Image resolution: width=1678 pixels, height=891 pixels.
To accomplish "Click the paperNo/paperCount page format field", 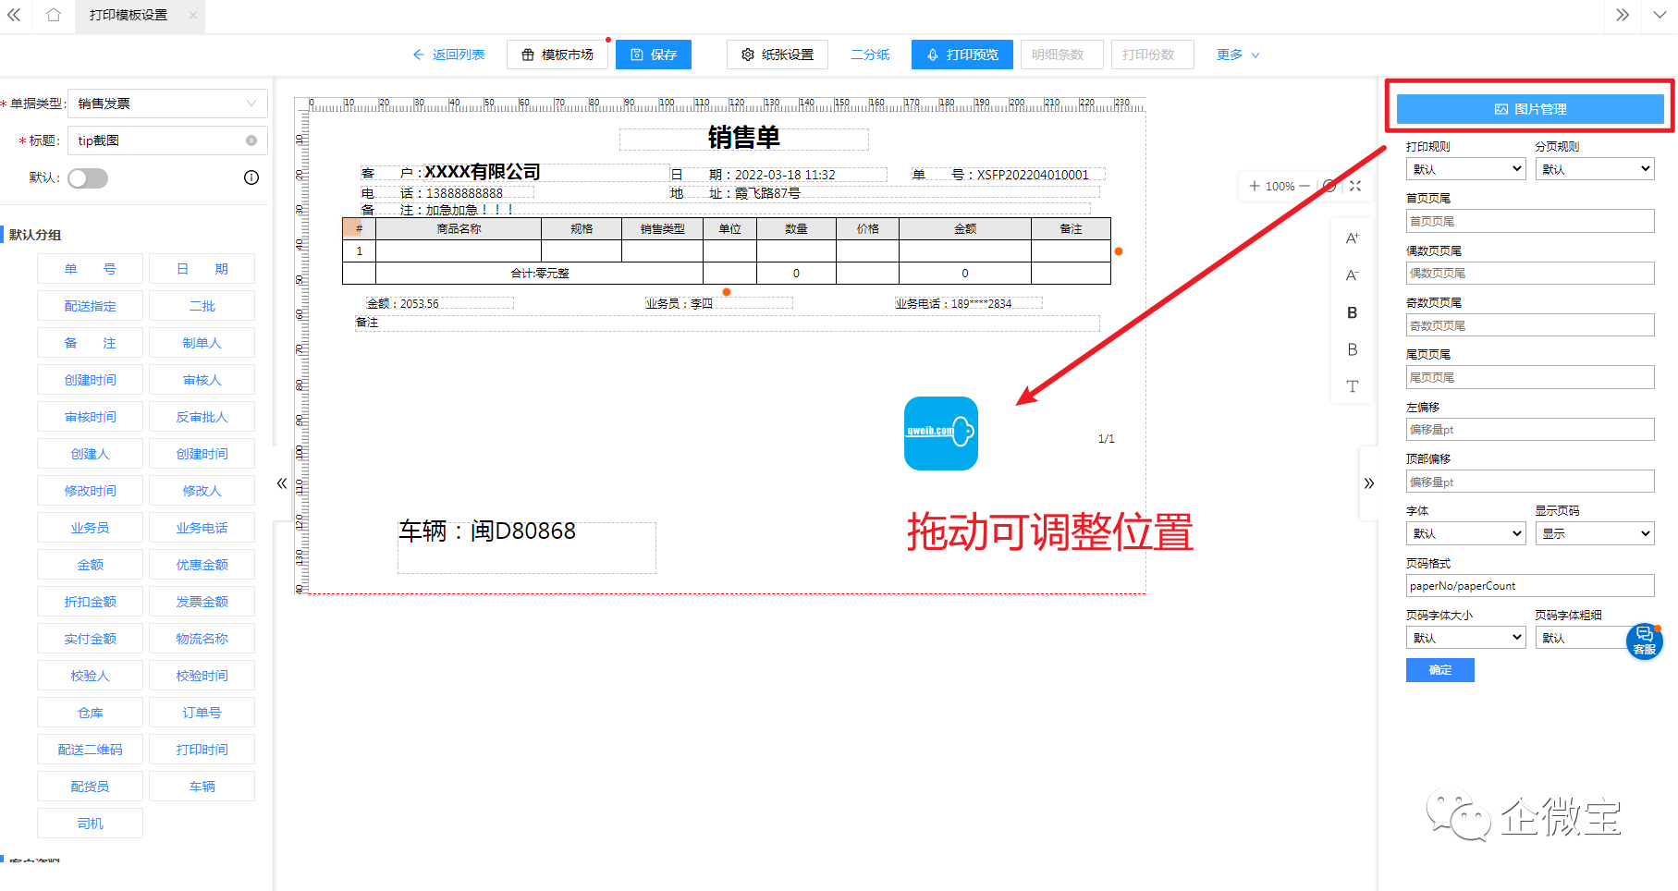I will (x=1529, y=585).
